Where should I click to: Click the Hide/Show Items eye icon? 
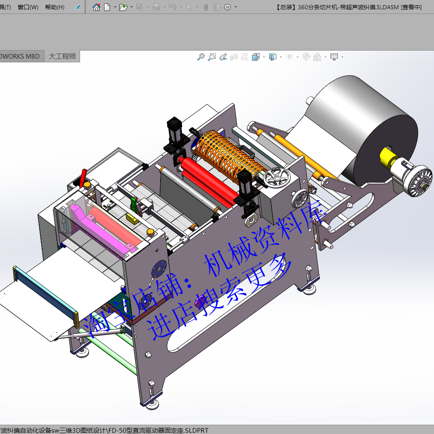[x=289, y=57]
